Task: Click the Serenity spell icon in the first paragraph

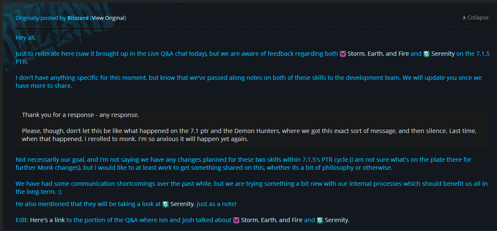Action: tap(426, 54)
